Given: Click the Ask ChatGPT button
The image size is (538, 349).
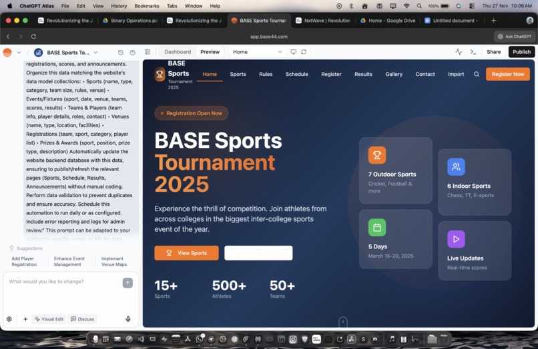Looking at the screenshot, I should [515, 37].
